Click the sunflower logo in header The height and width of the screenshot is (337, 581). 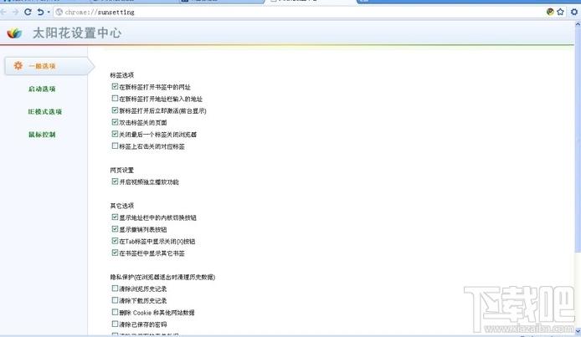14,33
